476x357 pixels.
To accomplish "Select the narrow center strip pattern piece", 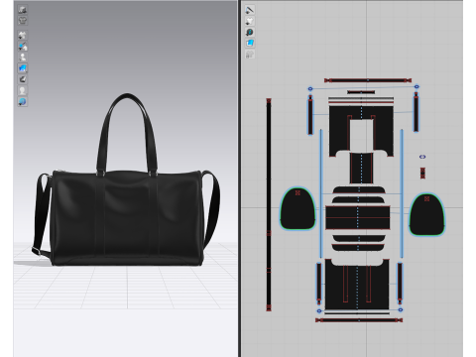I will point(361,168).
